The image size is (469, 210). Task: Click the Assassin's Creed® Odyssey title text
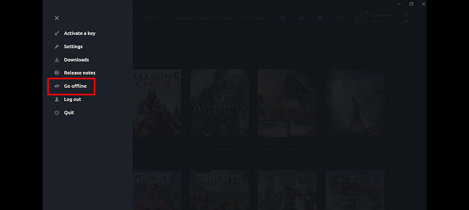pyautogui.click(x=354, y=149)
